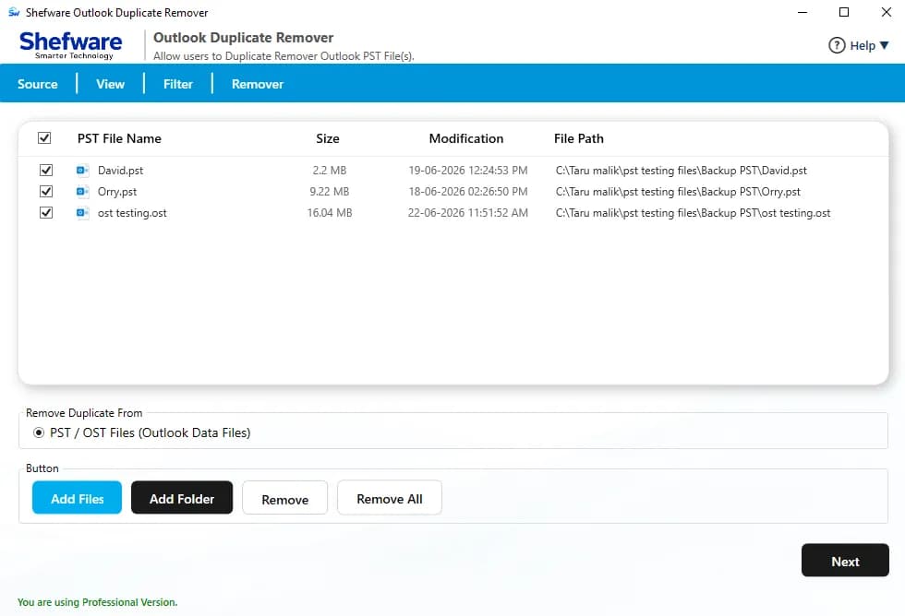Click the ost testing.ost file path cell
This screenshot has height=616, width=905.
coord(694,214)
